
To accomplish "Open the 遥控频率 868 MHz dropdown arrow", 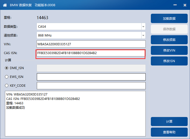I will point(143,35).
